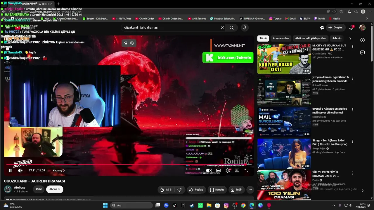374x210 pixels.
Task: Clear the YouTube search query
Action: [222, 27]
